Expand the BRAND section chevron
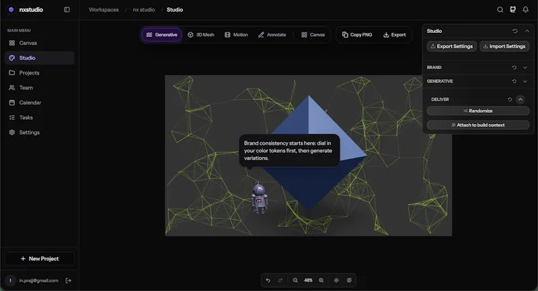This screenshot has height=291, width=538. 525,67
